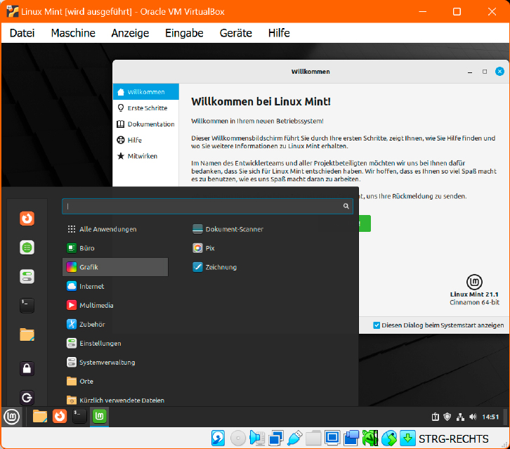Click the VirtualBox network adapters status icon
Viewport: 510px width, 449px height.
pyautogui.click(x=276, y=438)
